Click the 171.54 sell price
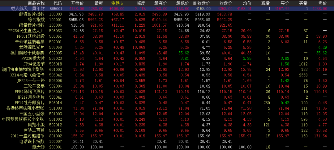 click(320, 136)
